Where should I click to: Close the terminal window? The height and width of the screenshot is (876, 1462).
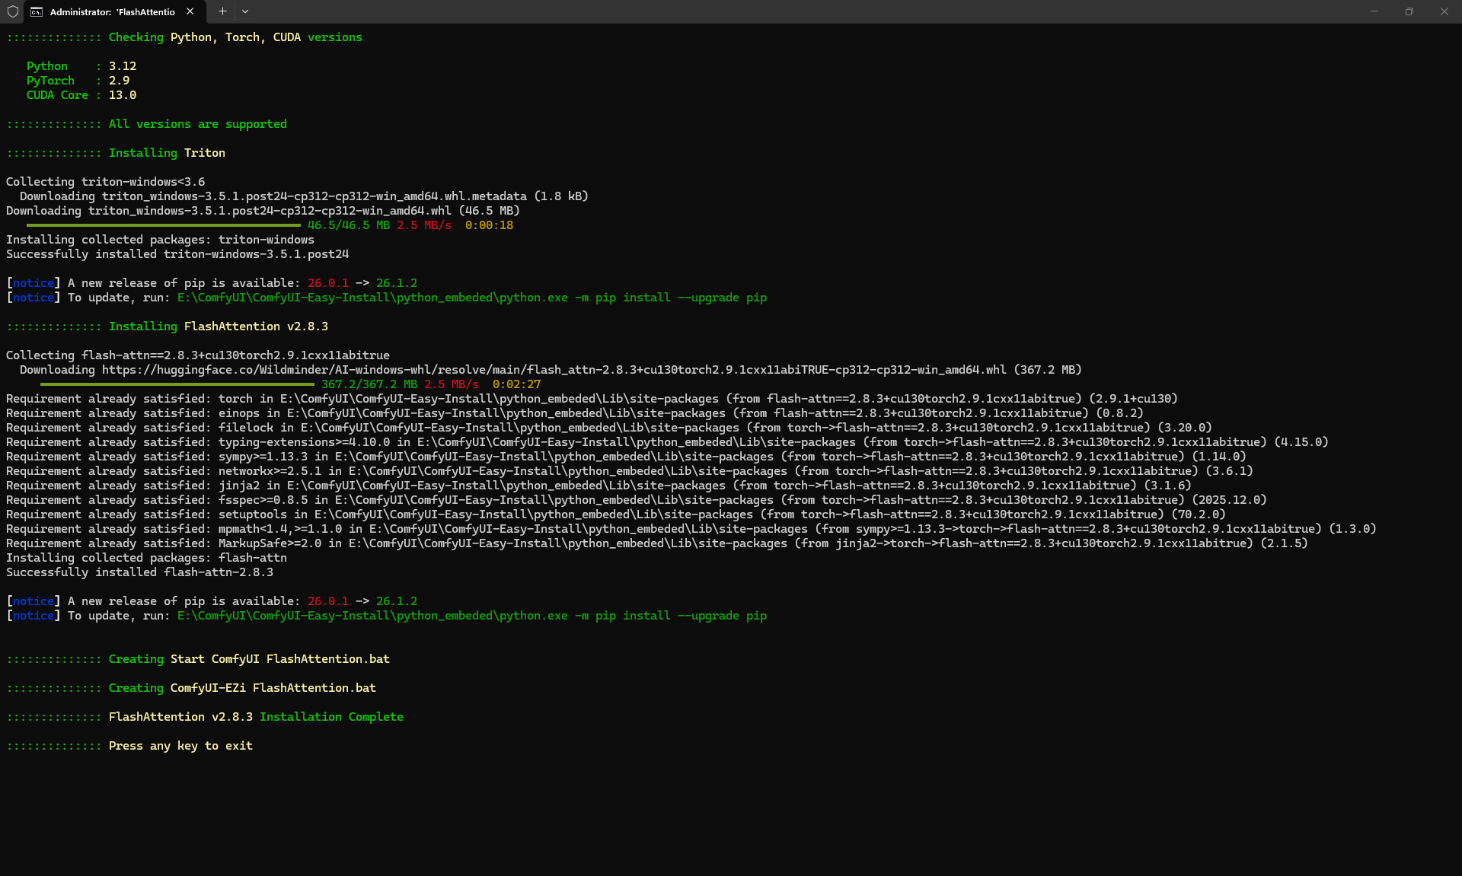[1444, 11]
